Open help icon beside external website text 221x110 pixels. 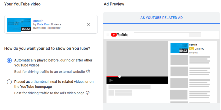coord(88,72)
